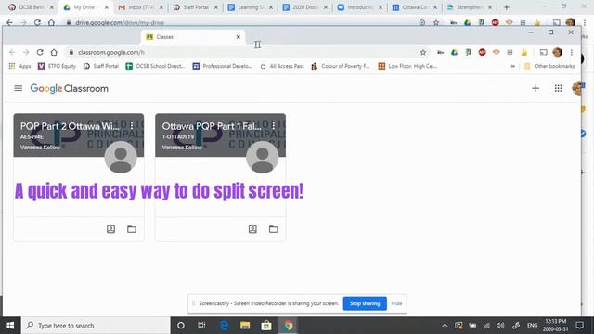Click the Type here to search box
The image size is (594, 334).
96,326
